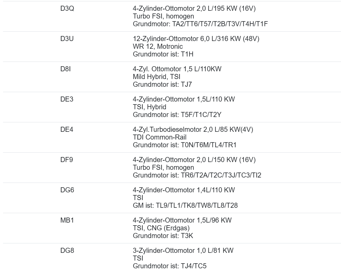The height and width of the screenshot is (273, 341).
Task: Click the 12-Zylinder-Ottomotor 6,0 L/316 KW description
Action: click(196, 39)
